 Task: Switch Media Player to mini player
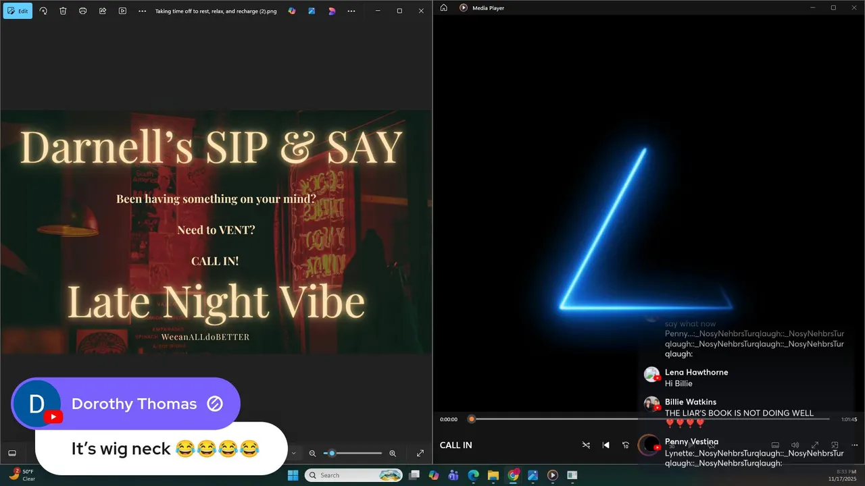(x=835, y=445)
